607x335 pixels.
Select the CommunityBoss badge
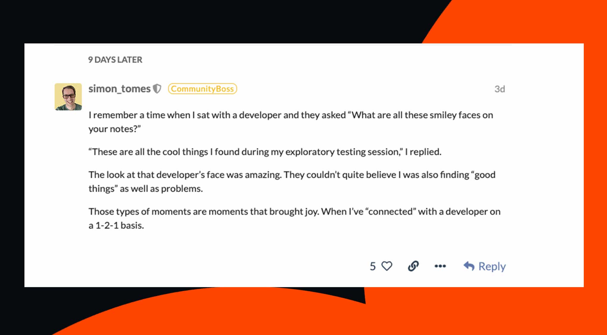click(202, 89)
